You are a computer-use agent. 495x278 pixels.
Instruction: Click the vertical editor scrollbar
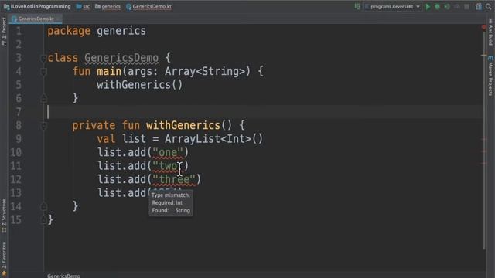pyautogui.click(x=483, y=141)
